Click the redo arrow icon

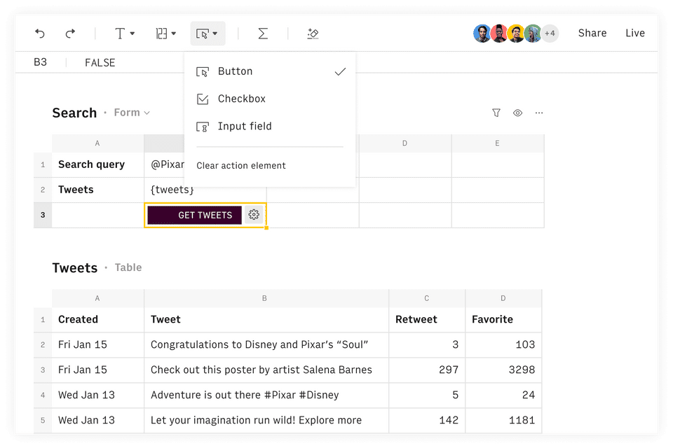tap(70, 34)
